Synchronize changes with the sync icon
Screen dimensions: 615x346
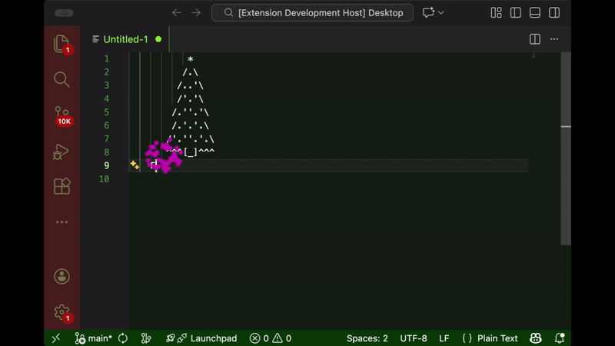pyautogui.click(x=123, y=338)
